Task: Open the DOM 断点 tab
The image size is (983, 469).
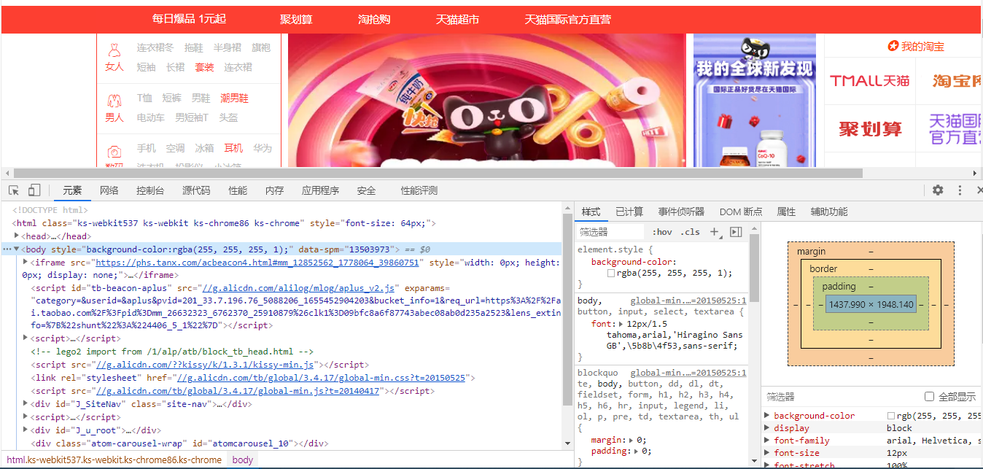Action: click(x=741, y=212)
